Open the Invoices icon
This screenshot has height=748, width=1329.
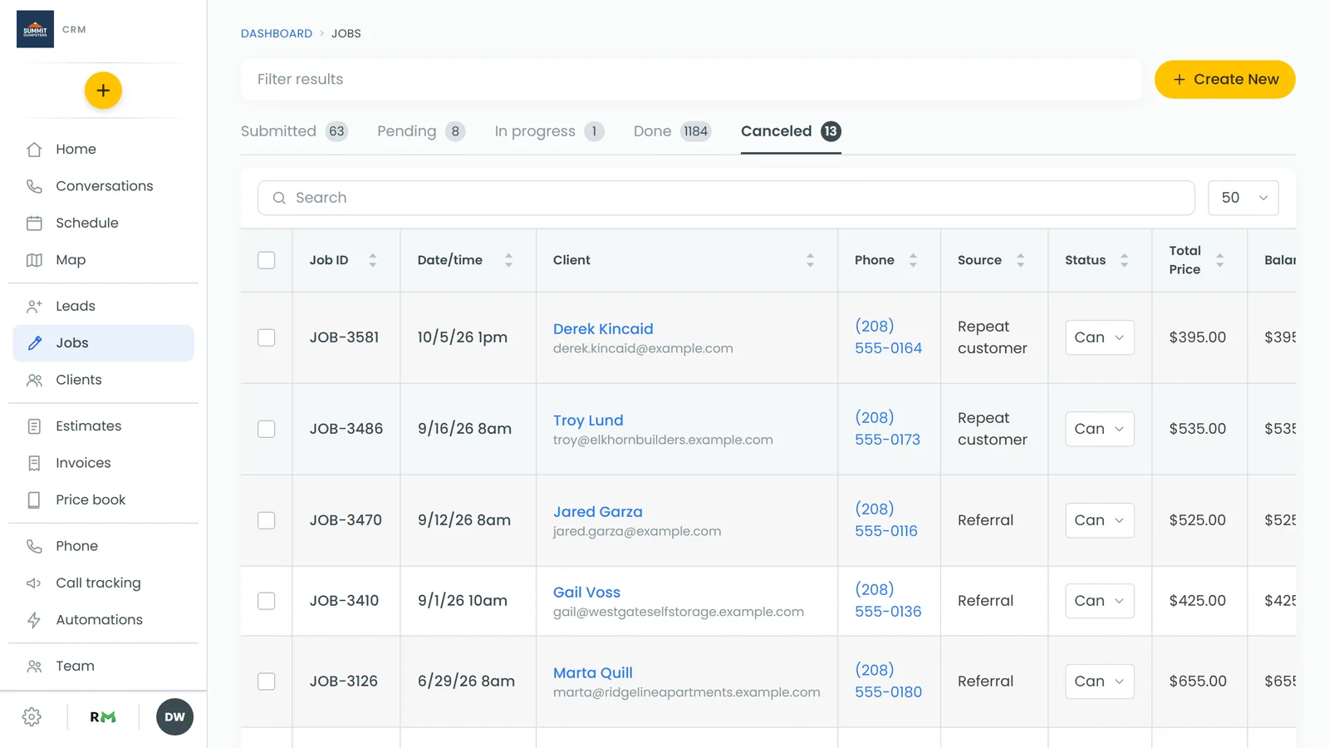(34, 463)
